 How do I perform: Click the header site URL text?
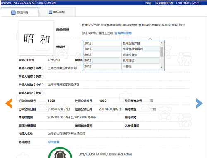click(28, 3)
